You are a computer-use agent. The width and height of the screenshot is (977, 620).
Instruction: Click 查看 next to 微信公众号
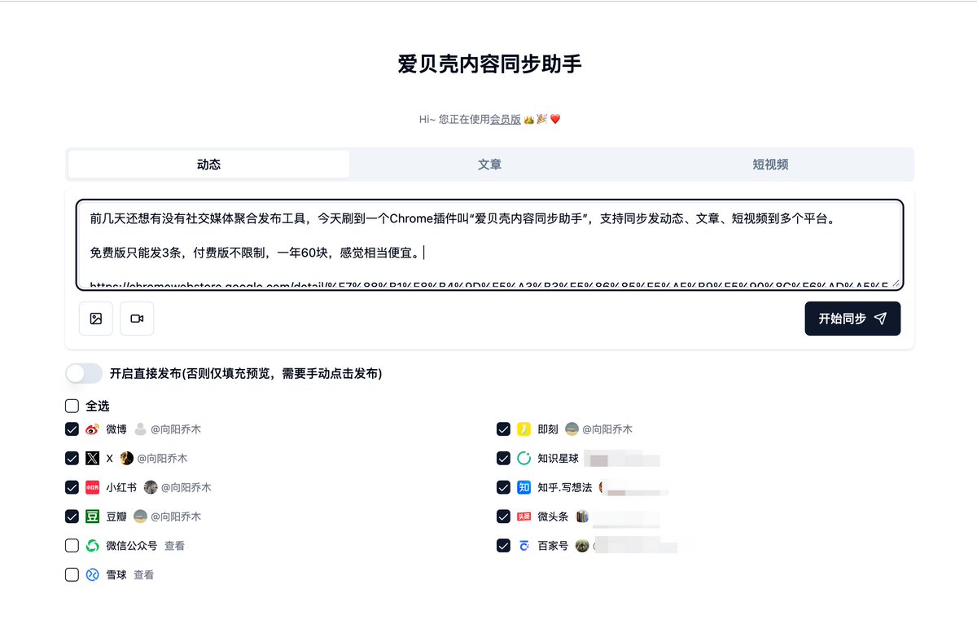174,546
